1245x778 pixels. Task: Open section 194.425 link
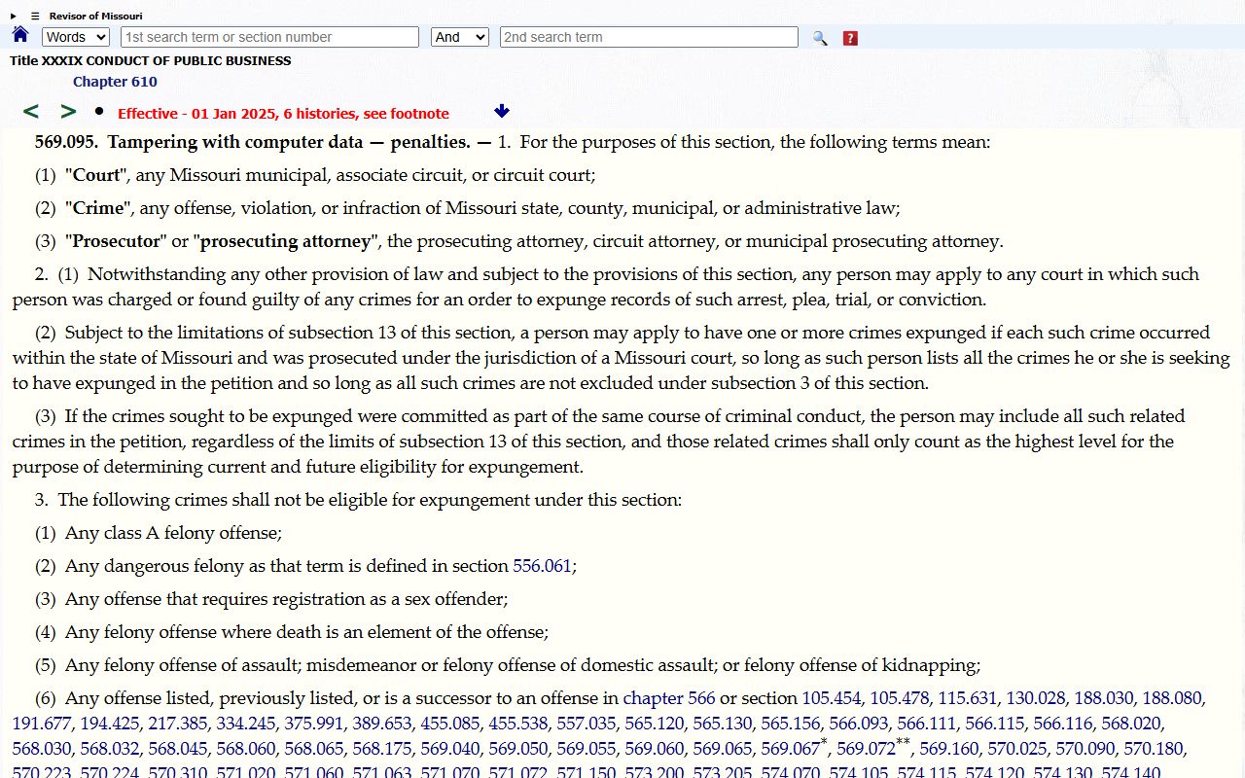(110, 724)
